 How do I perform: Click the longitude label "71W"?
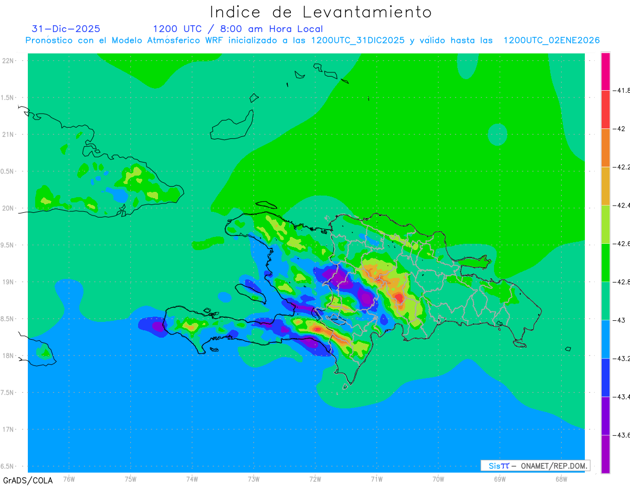tap(376, 478)
